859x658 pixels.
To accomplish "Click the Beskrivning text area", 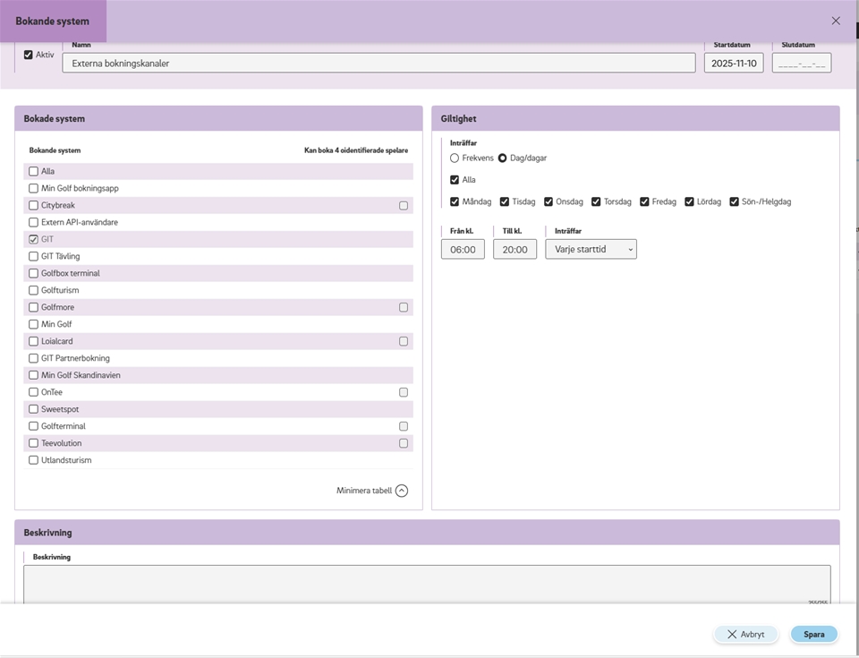I will click(x=427, y=582).
